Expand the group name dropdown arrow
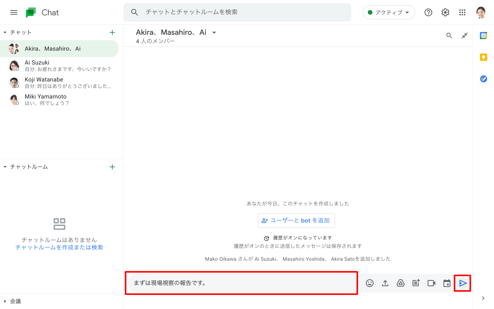The image size is (494, 309). pyautogui.click(x=214, y=33)
